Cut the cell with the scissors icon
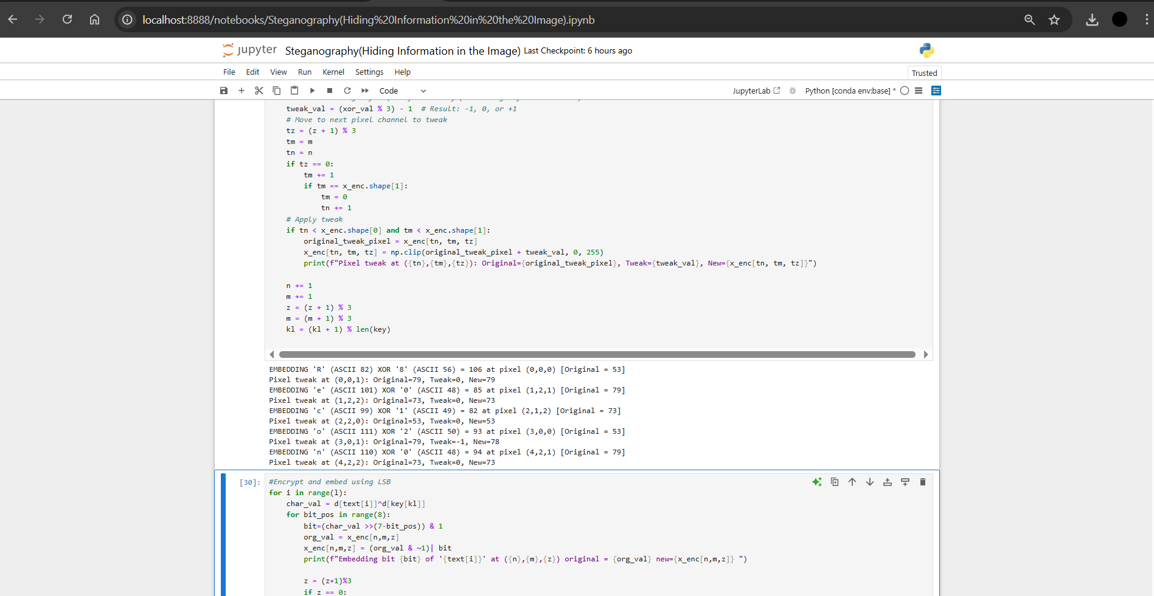 pos(259,91)
